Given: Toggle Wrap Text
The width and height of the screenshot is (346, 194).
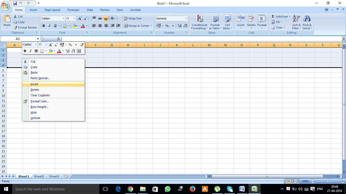Looking at the screenshot, I should [132, 18].
